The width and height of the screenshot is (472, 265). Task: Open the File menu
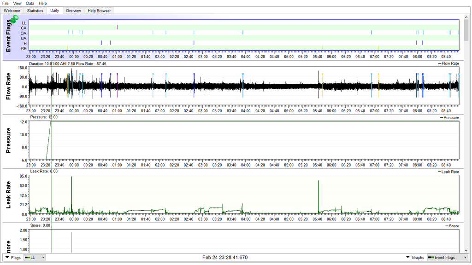pos(6,3)
